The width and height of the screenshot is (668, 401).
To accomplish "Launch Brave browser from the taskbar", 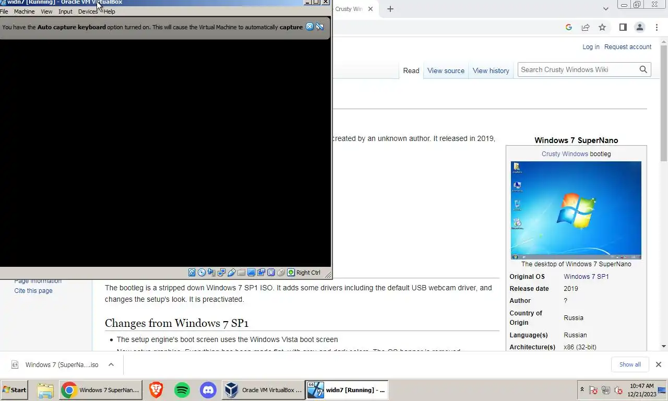I will click(156, 390).
